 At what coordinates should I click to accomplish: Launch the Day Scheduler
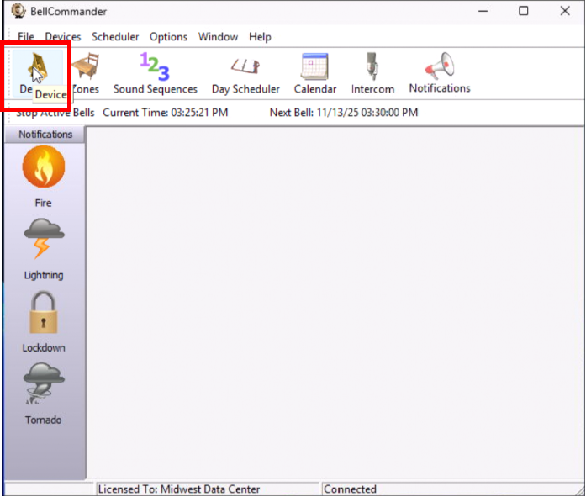point(245,72)
